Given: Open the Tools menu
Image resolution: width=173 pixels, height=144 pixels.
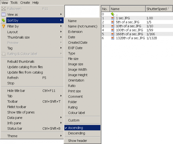Looking at the screenshot, I should point(14,2).
